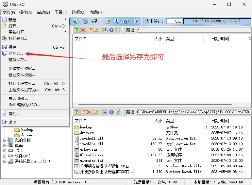Image resolution: width=252 pixels, height=185 pixels.
Task: Click the gear settings icon in lower pane
Action: [x=111, y=112]
